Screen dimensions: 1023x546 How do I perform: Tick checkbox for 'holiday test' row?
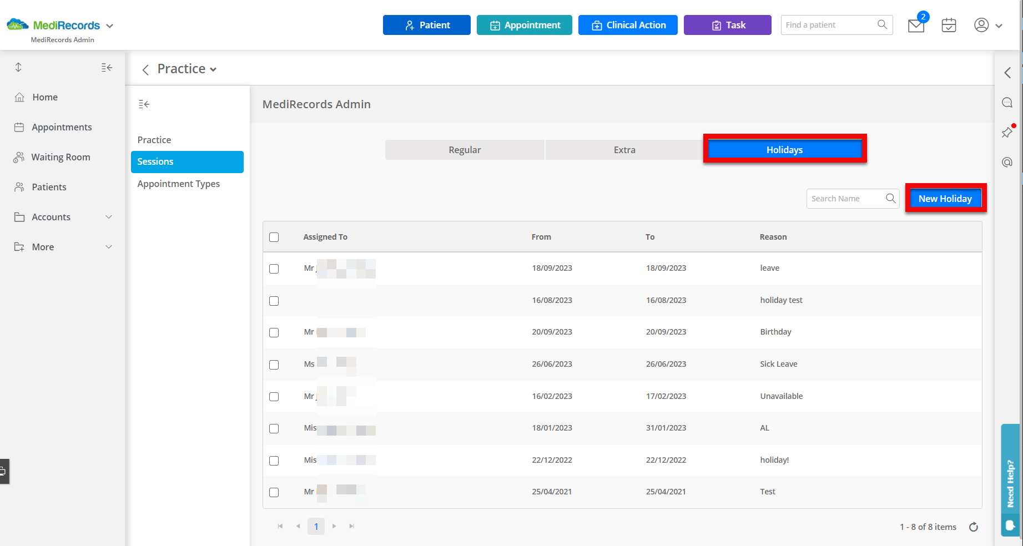[x=274, y=301]
